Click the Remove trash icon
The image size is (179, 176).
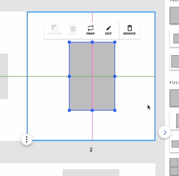(130, 28)
